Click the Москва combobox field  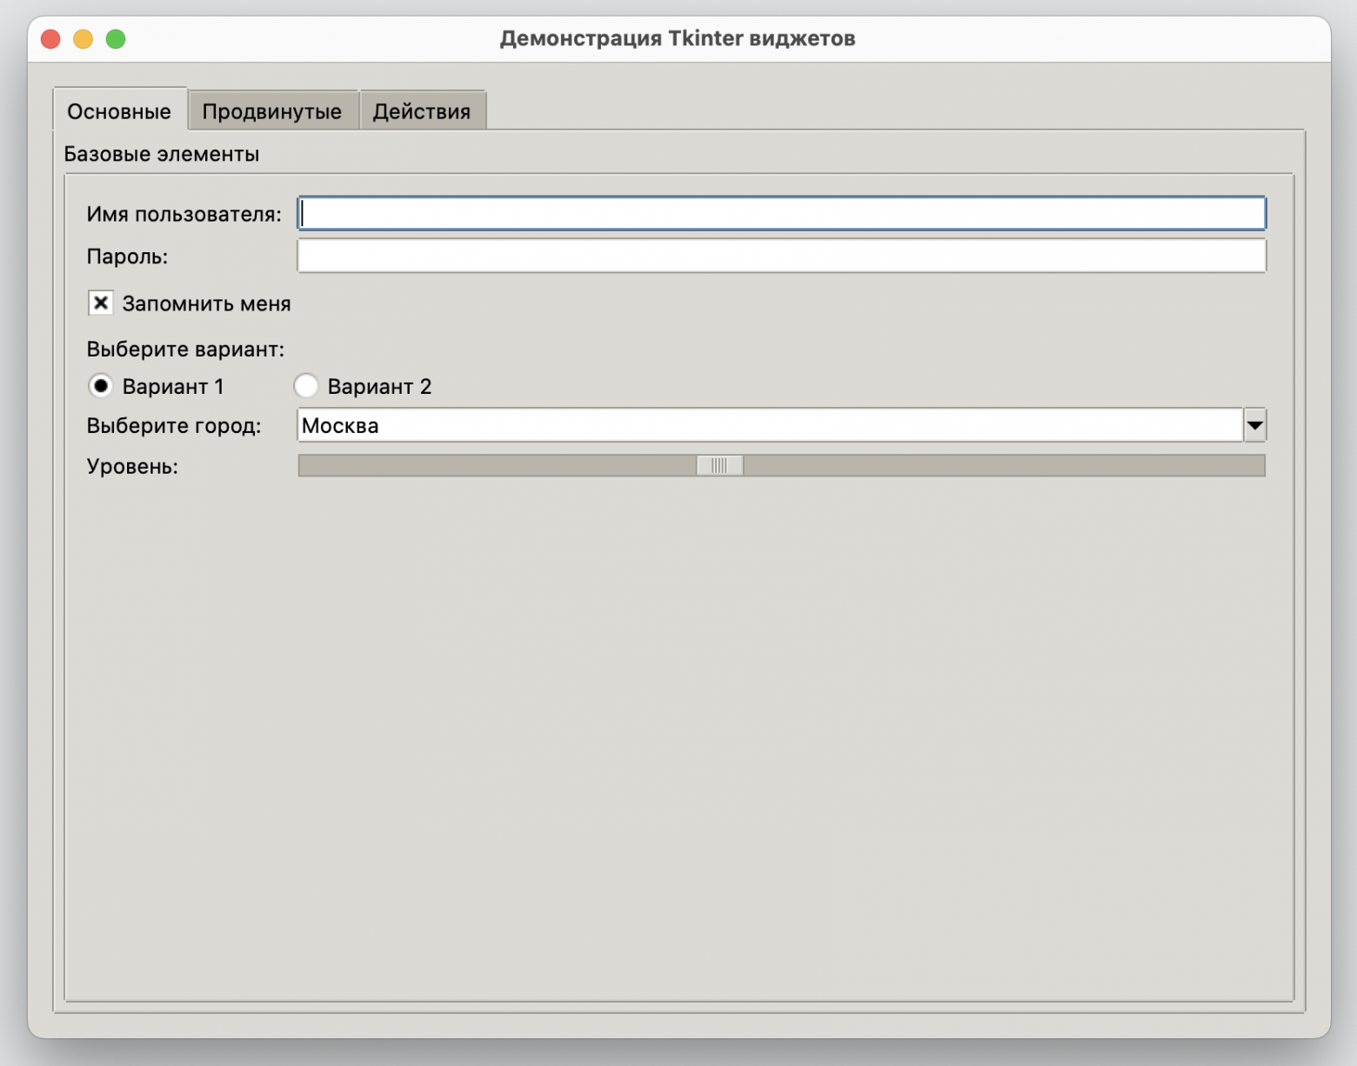point(696,425)
